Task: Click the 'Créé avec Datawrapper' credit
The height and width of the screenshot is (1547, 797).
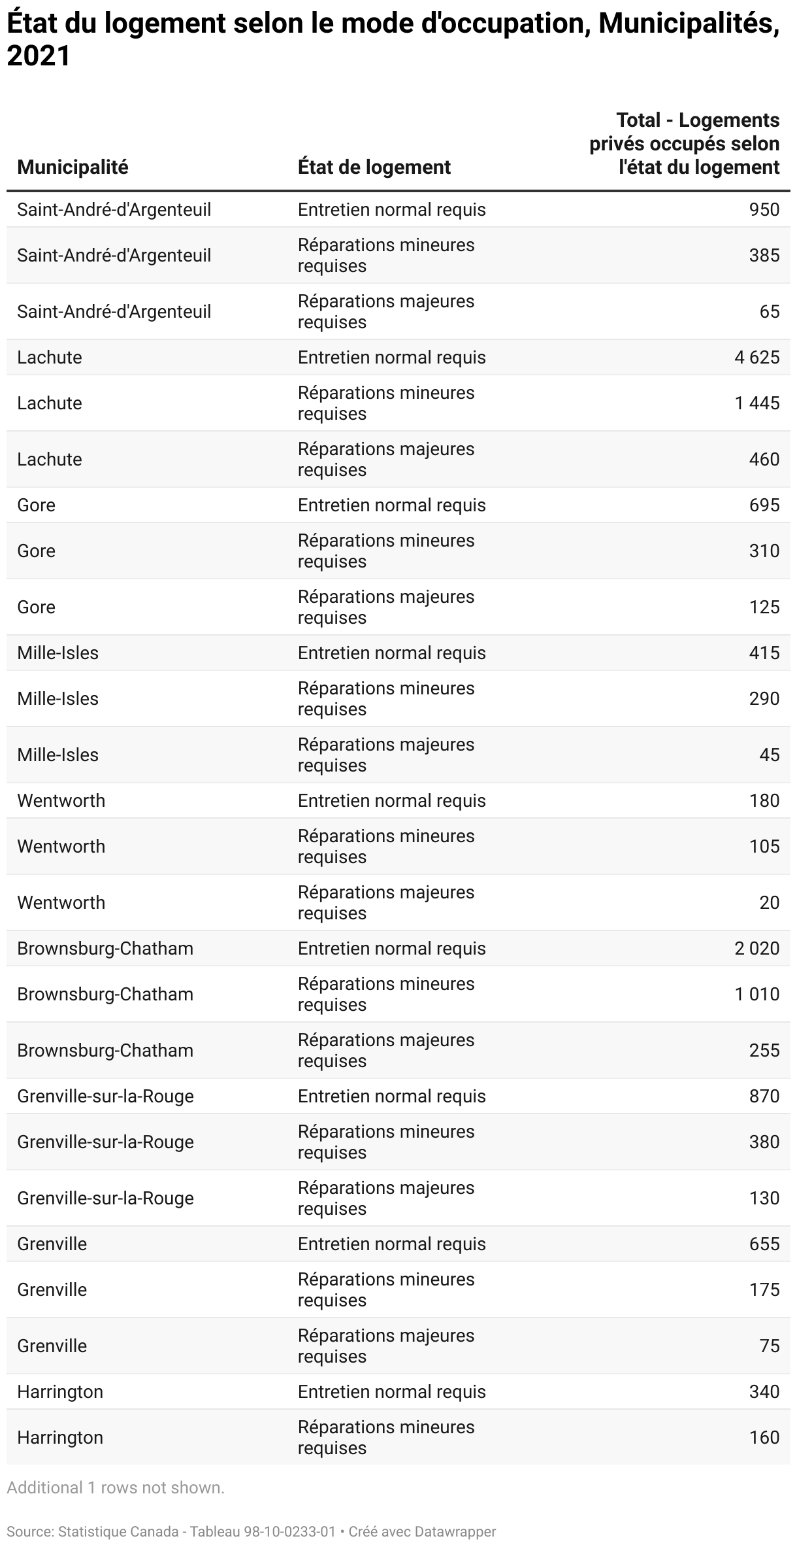Action: click(422, 1531)
